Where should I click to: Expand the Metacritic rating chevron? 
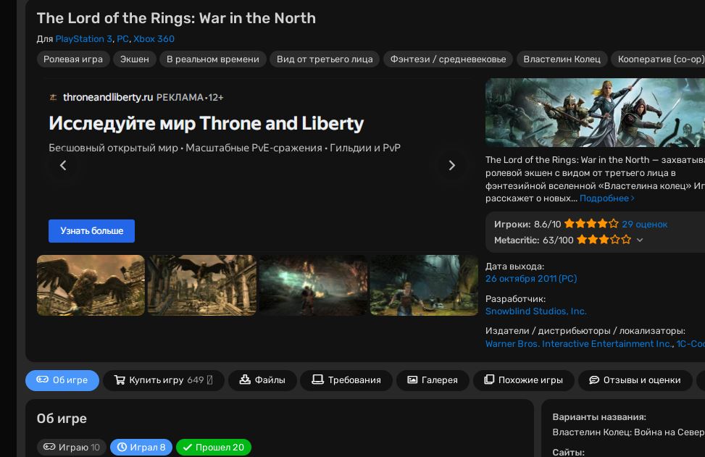click(640, 240)
